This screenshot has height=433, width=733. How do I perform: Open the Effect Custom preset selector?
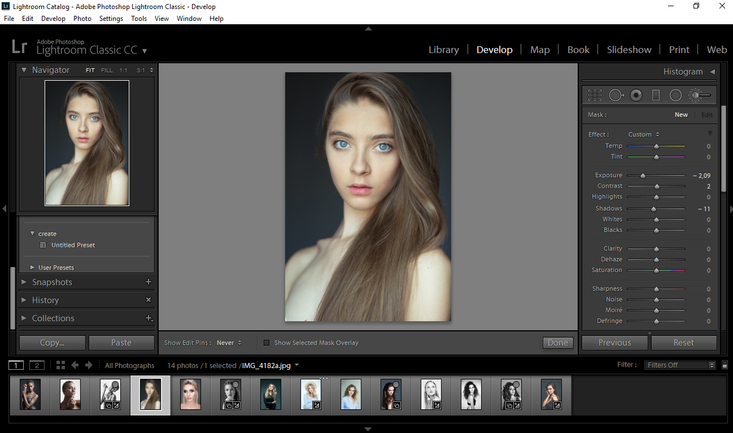coord(643,134)
